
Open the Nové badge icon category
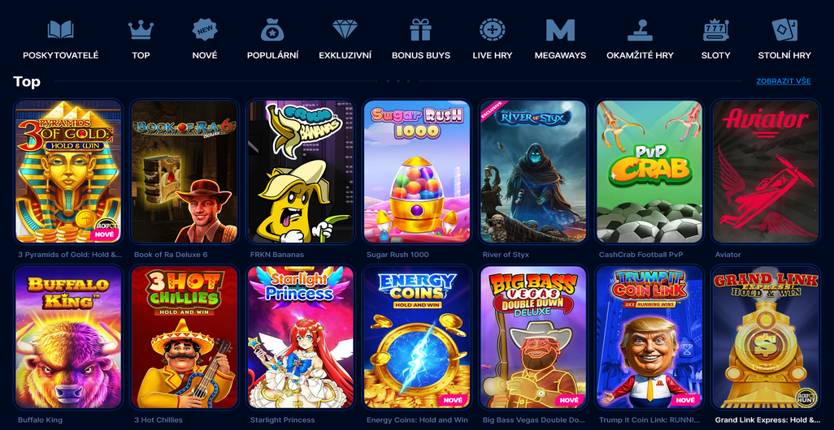[x=205, y=30]
